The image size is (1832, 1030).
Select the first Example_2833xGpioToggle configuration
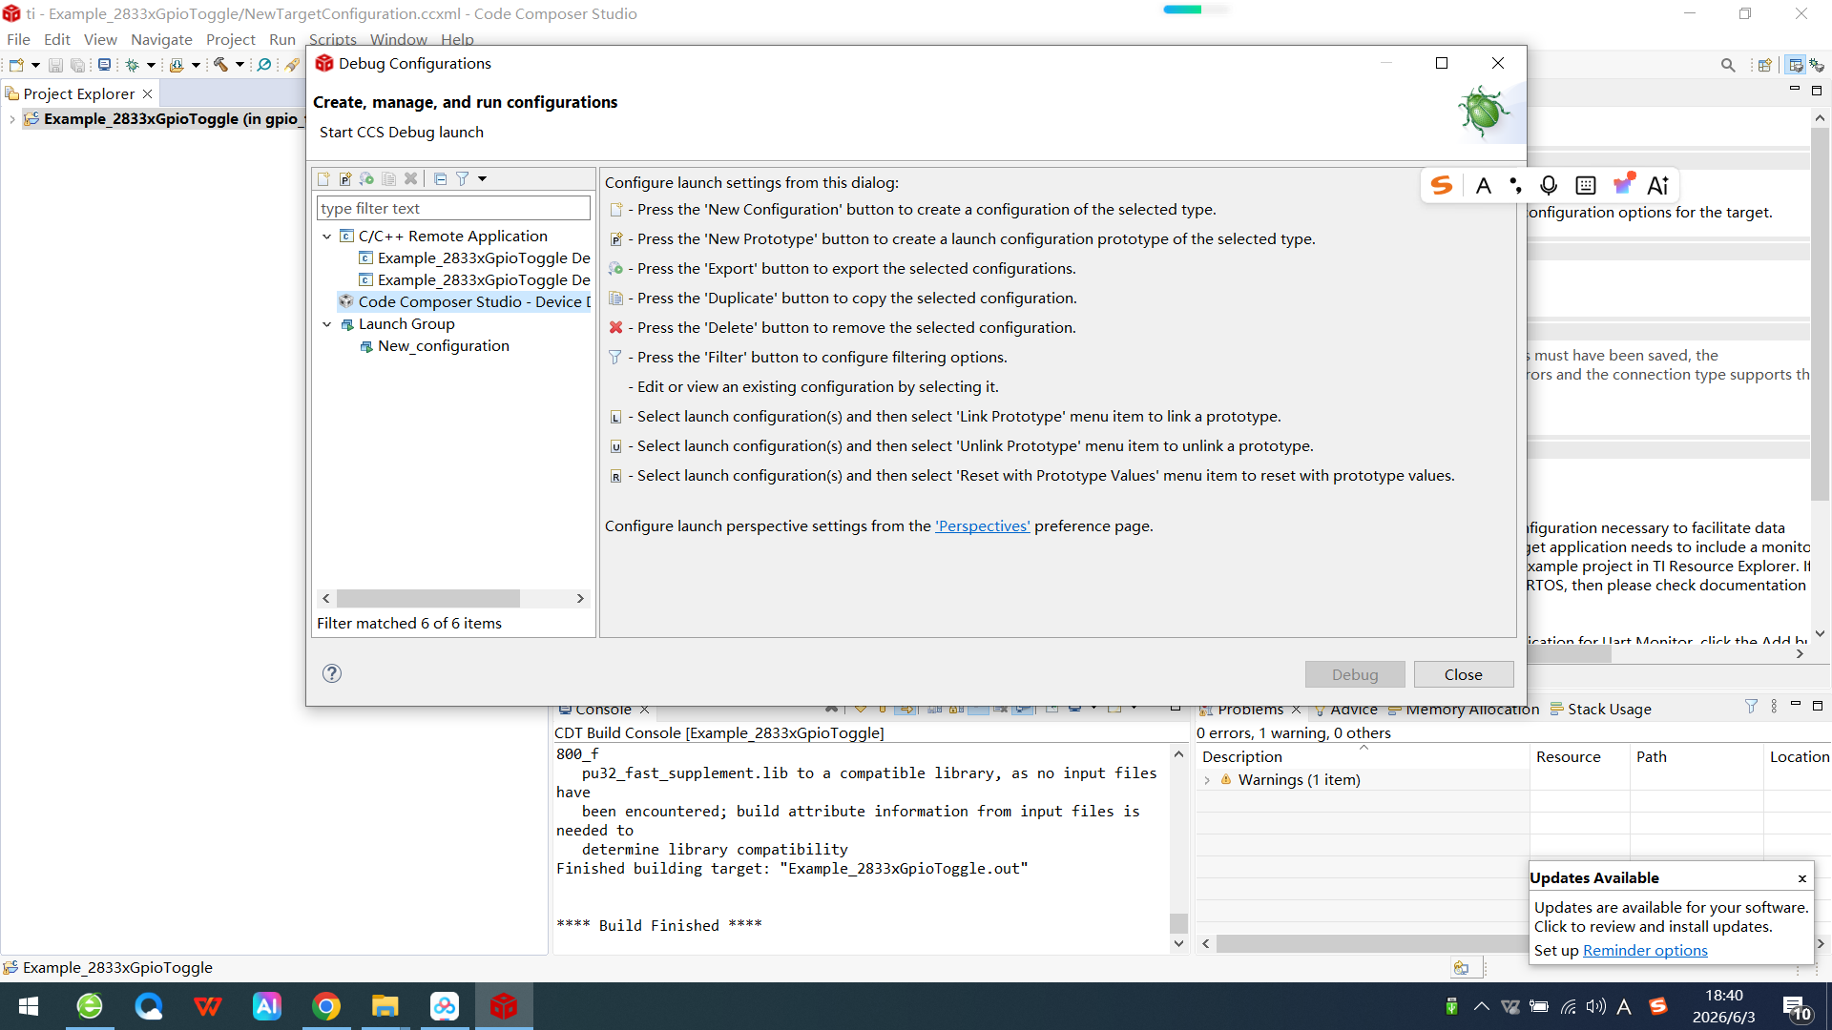click(x=474, y=257)
